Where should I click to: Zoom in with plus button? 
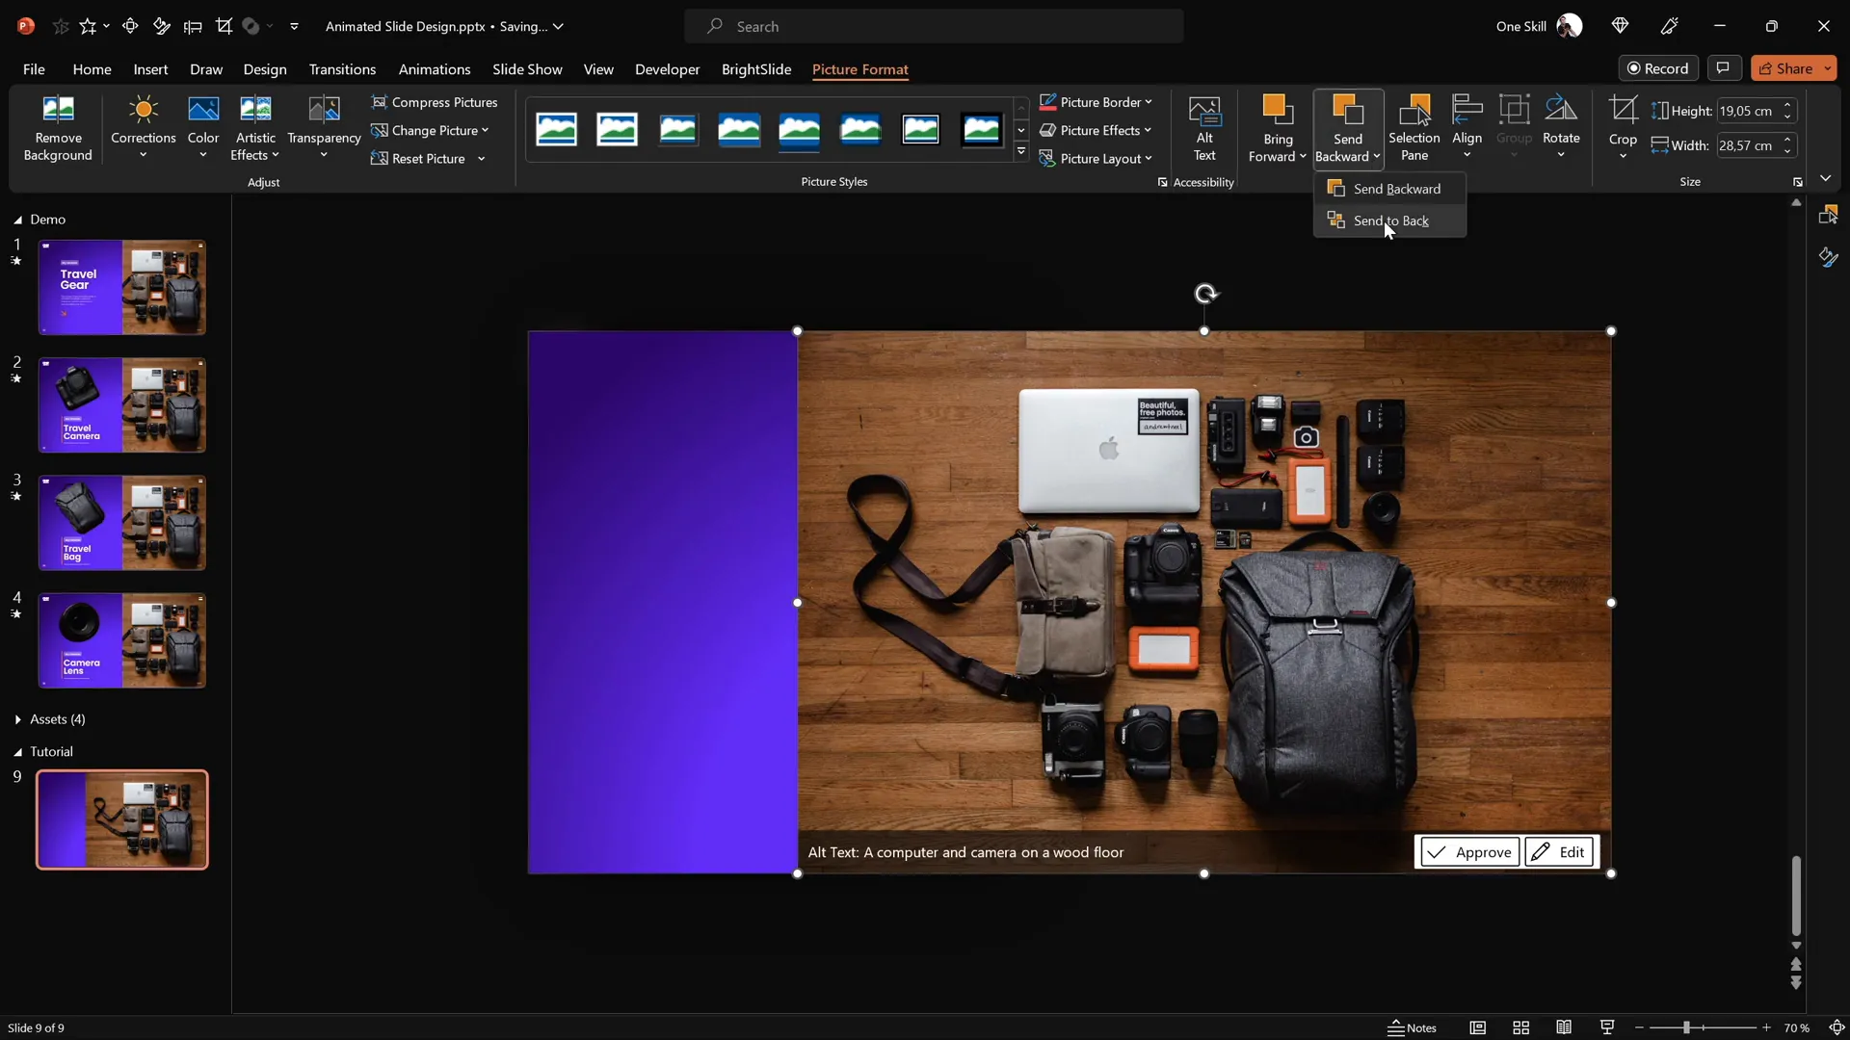tap(1766, 1027)
